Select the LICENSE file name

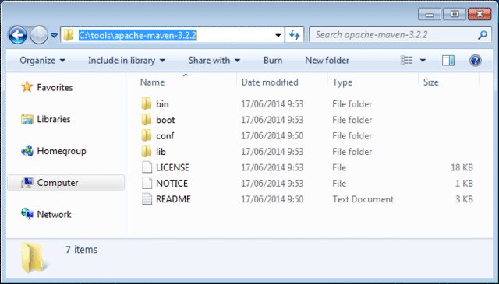(172, 168)
